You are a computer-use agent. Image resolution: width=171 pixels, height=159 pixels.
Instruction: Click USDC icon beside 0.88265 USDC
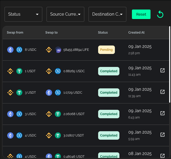pyautogui.click(x=58, y=71)
